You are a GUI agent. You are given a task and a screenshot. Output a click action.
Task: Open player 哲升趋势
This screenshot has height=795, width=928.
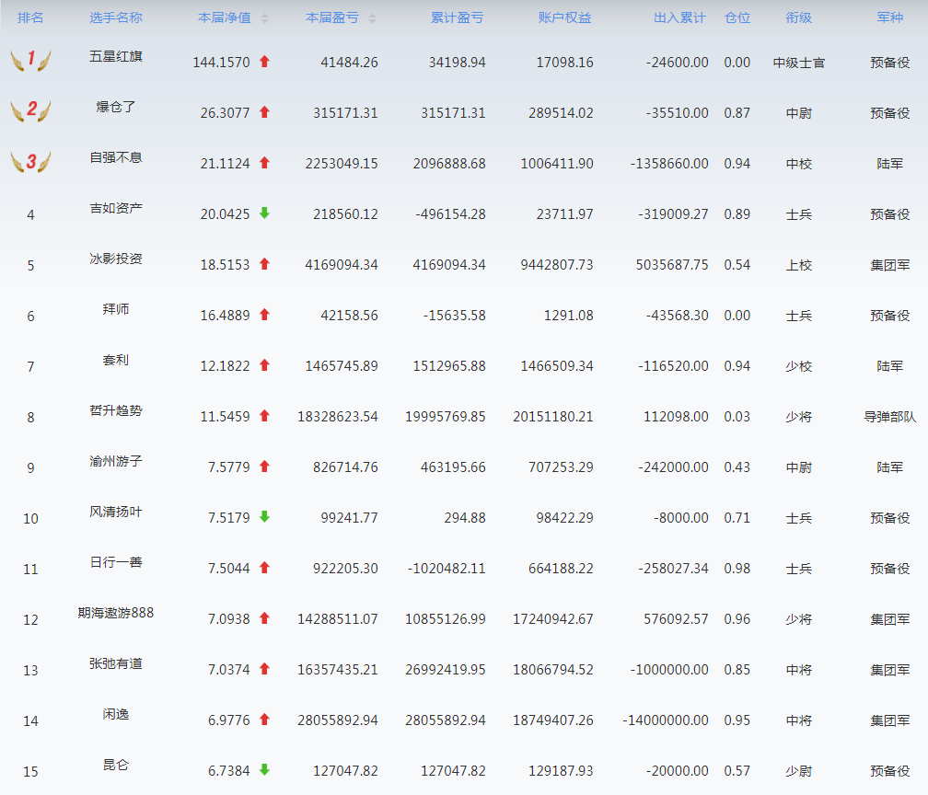coord(116,410)
